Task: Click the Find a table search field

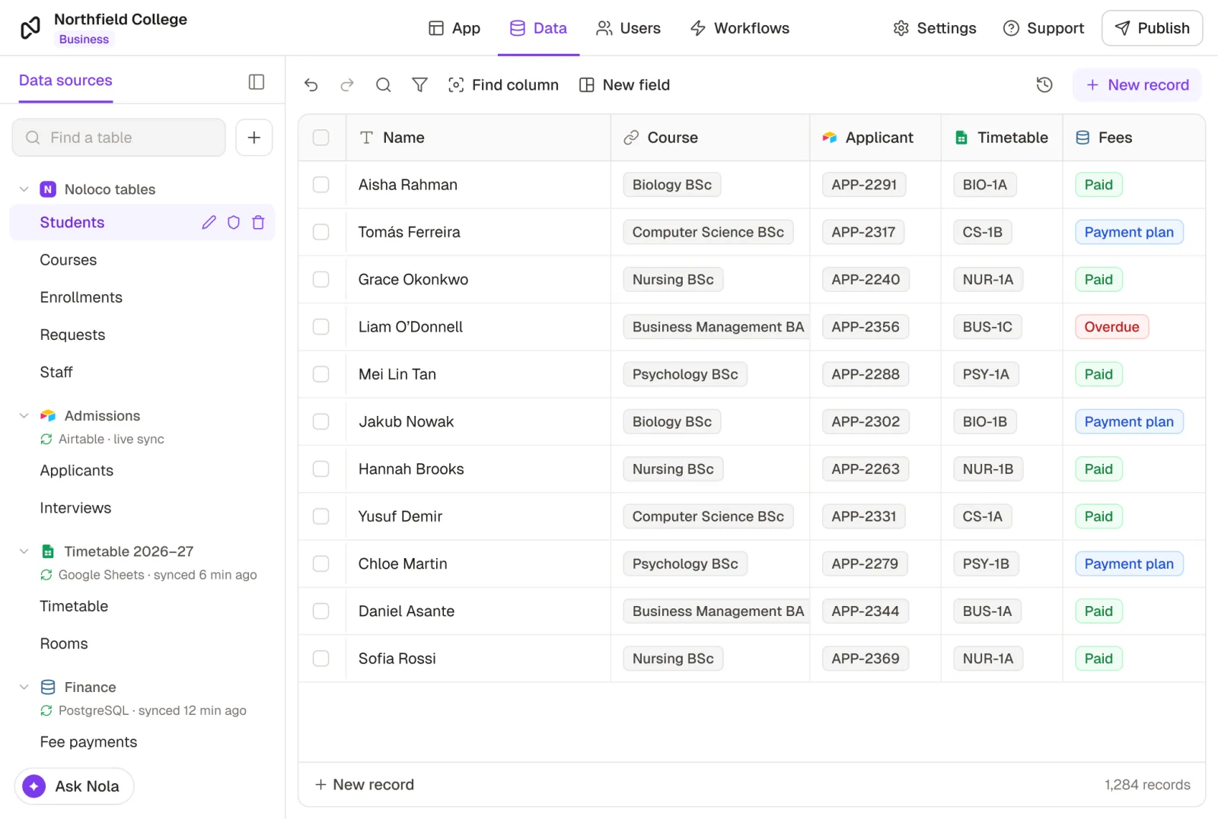Action: coord(119,138)
